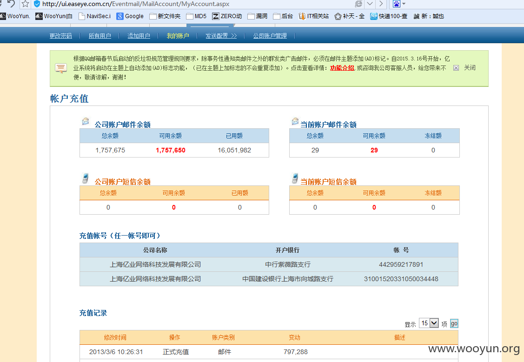Click recharge record date 2013/3/6 10:26:31
Viewport: 524px width, 362px height.
116,352
